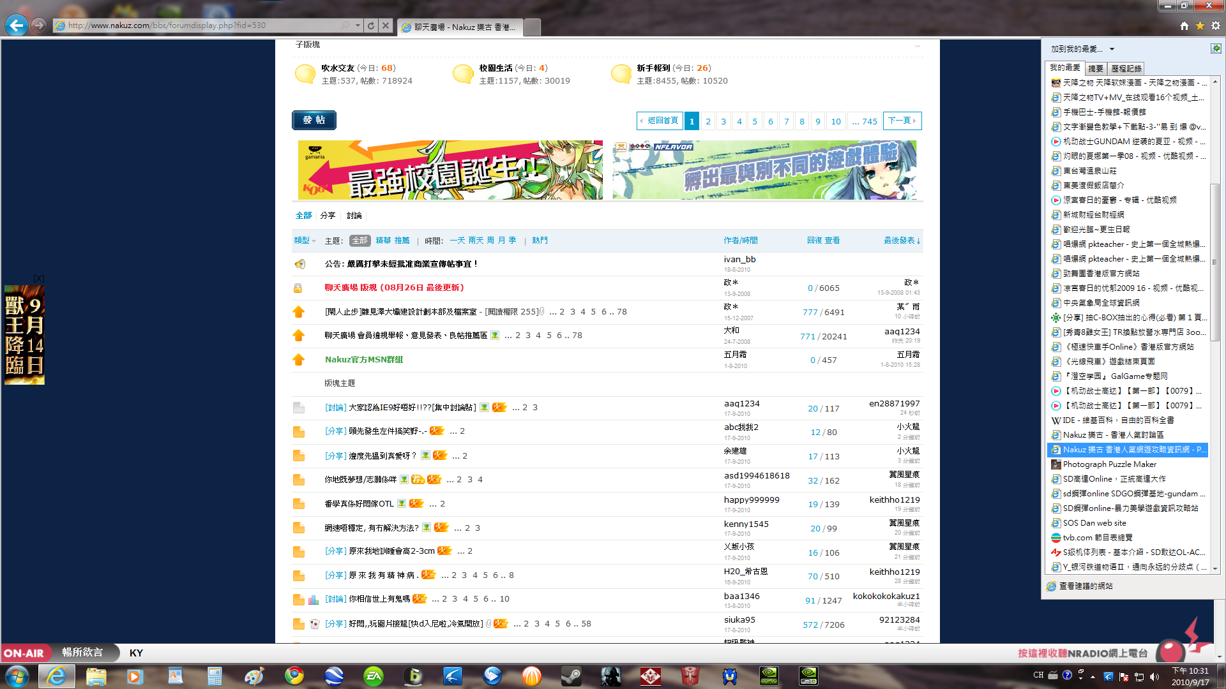Open the Tools gear icon
The height and width of the screenshot is (689, 1226).
[x=1216, y=26]
